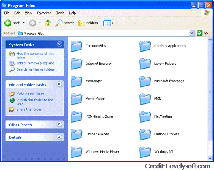Click the magnifier icon beside Search for files
The image size is (214, 170).
tap(12, 69)
